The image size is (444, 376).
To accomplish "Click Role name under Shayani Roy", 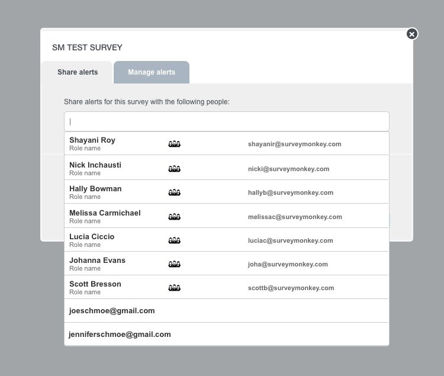I will click(x=85, y=149).
